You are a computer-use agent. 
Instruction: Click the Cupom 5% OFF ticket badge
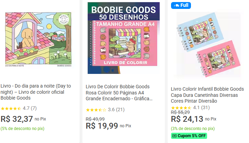[x=189, y=136]
